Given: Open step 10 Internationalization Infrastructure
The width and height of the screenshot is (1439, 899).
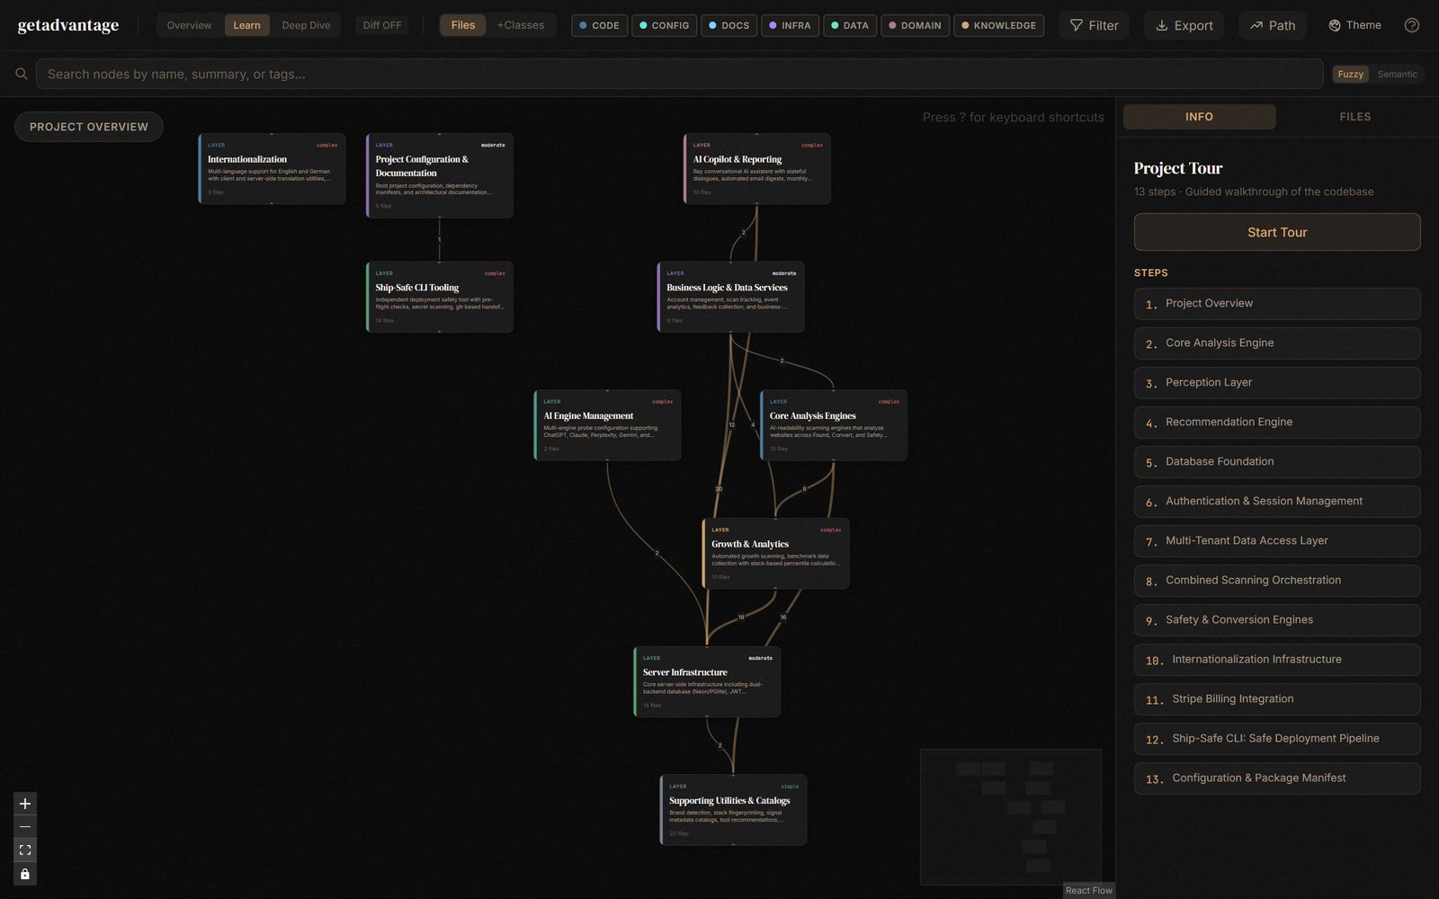Looking at the screenshot, I should click(x=1277, y=660).
